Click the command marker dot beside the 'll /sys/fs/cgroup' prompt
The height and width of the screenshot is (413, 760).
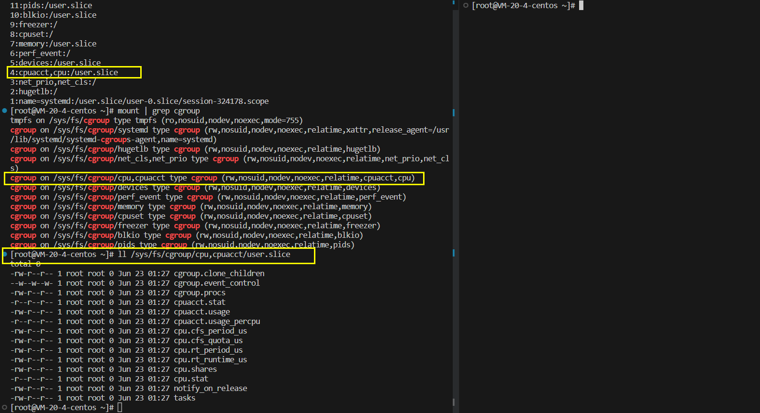click(5, 254)
